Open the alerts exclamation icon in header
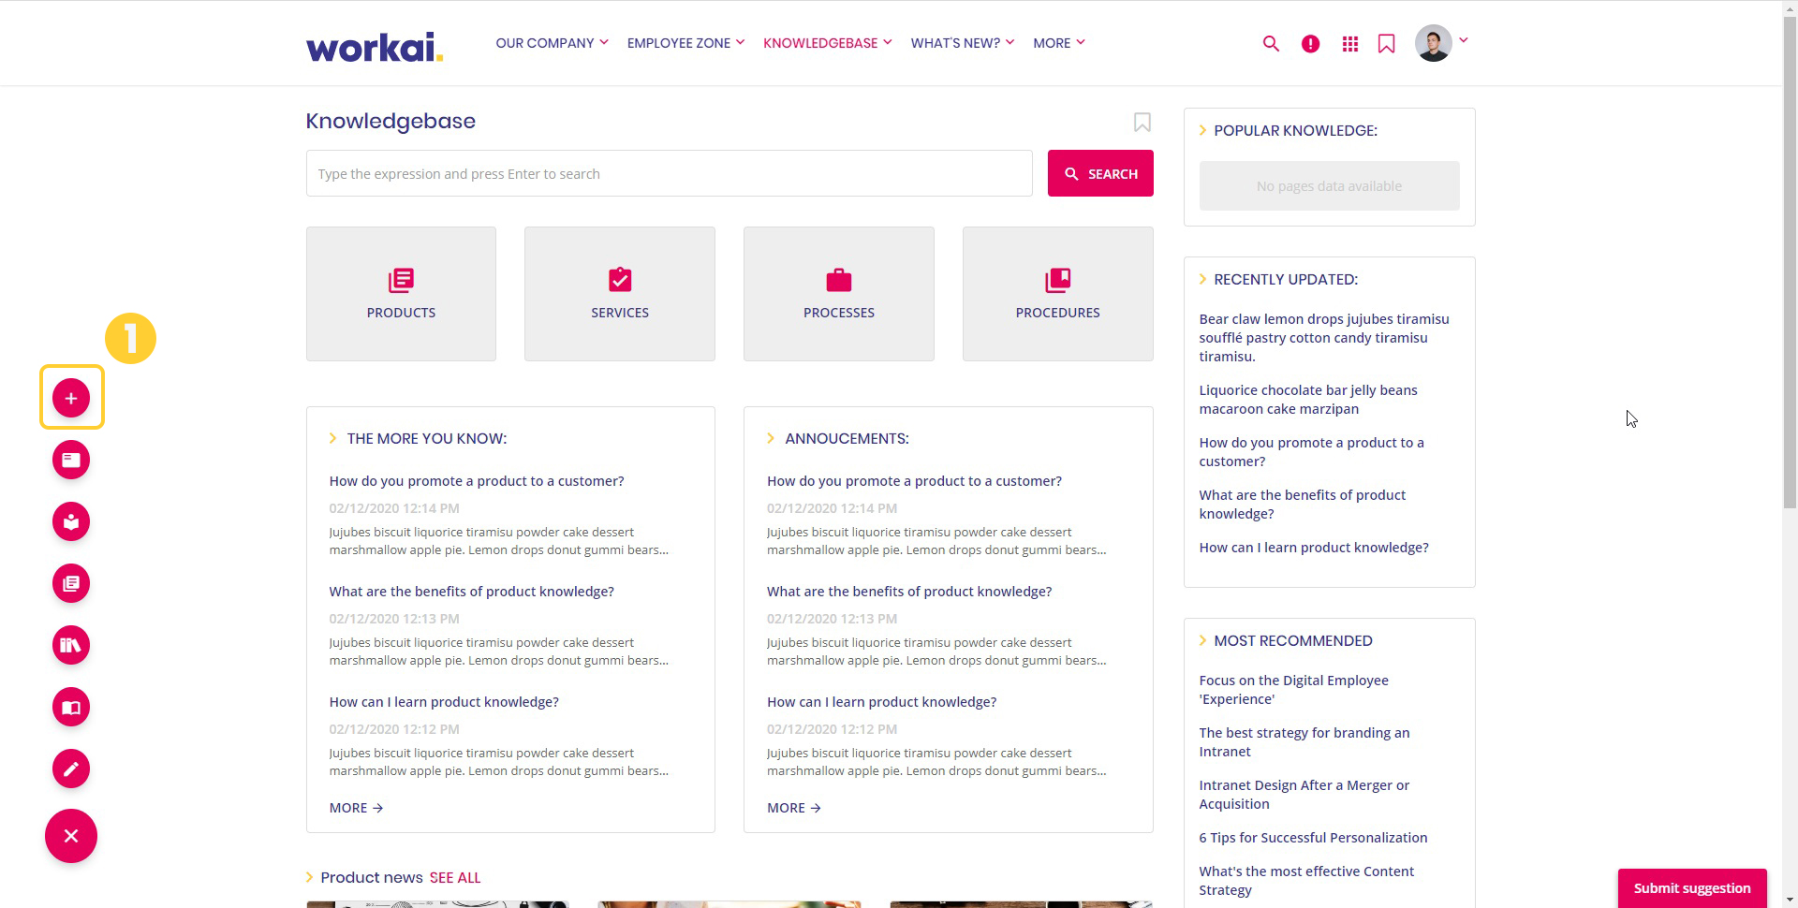The height and width of the screenshot is (908, 1798). [1310, 43]
